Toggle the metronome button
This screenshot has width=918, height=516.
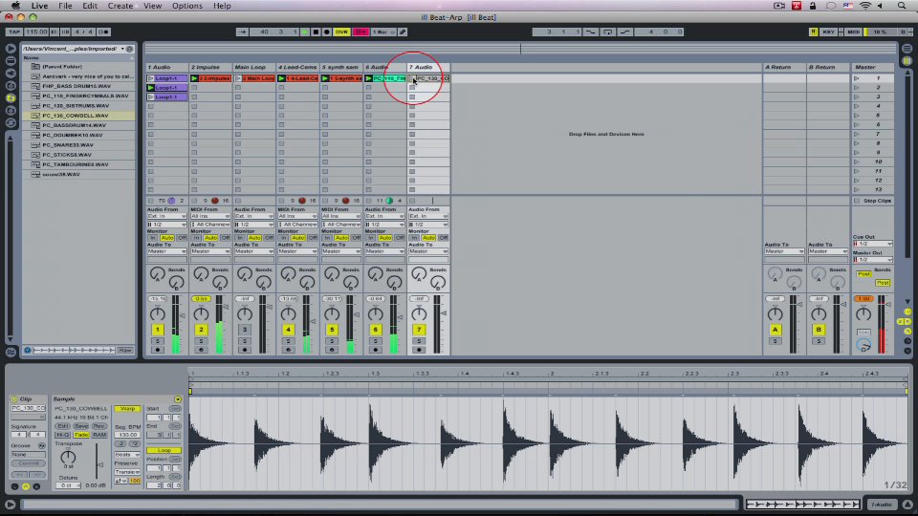click(x=103, y=32)
